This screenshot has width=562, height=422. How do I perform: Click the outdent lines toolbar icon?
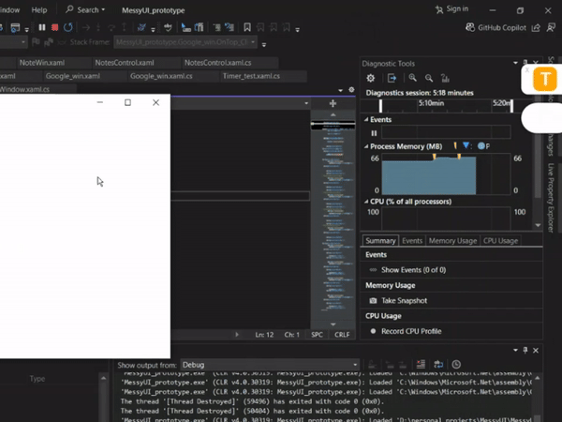click(217, 27)
